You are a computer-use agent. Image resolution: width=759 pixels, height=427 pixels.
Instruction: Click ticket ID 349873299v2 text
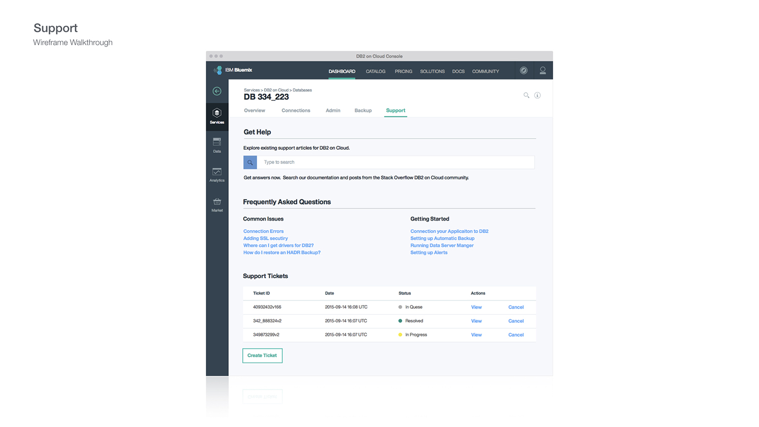tap(266, 335)
